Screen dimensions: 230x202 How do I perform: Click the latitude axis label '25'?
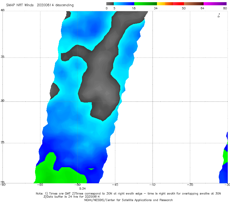[2, 142]
